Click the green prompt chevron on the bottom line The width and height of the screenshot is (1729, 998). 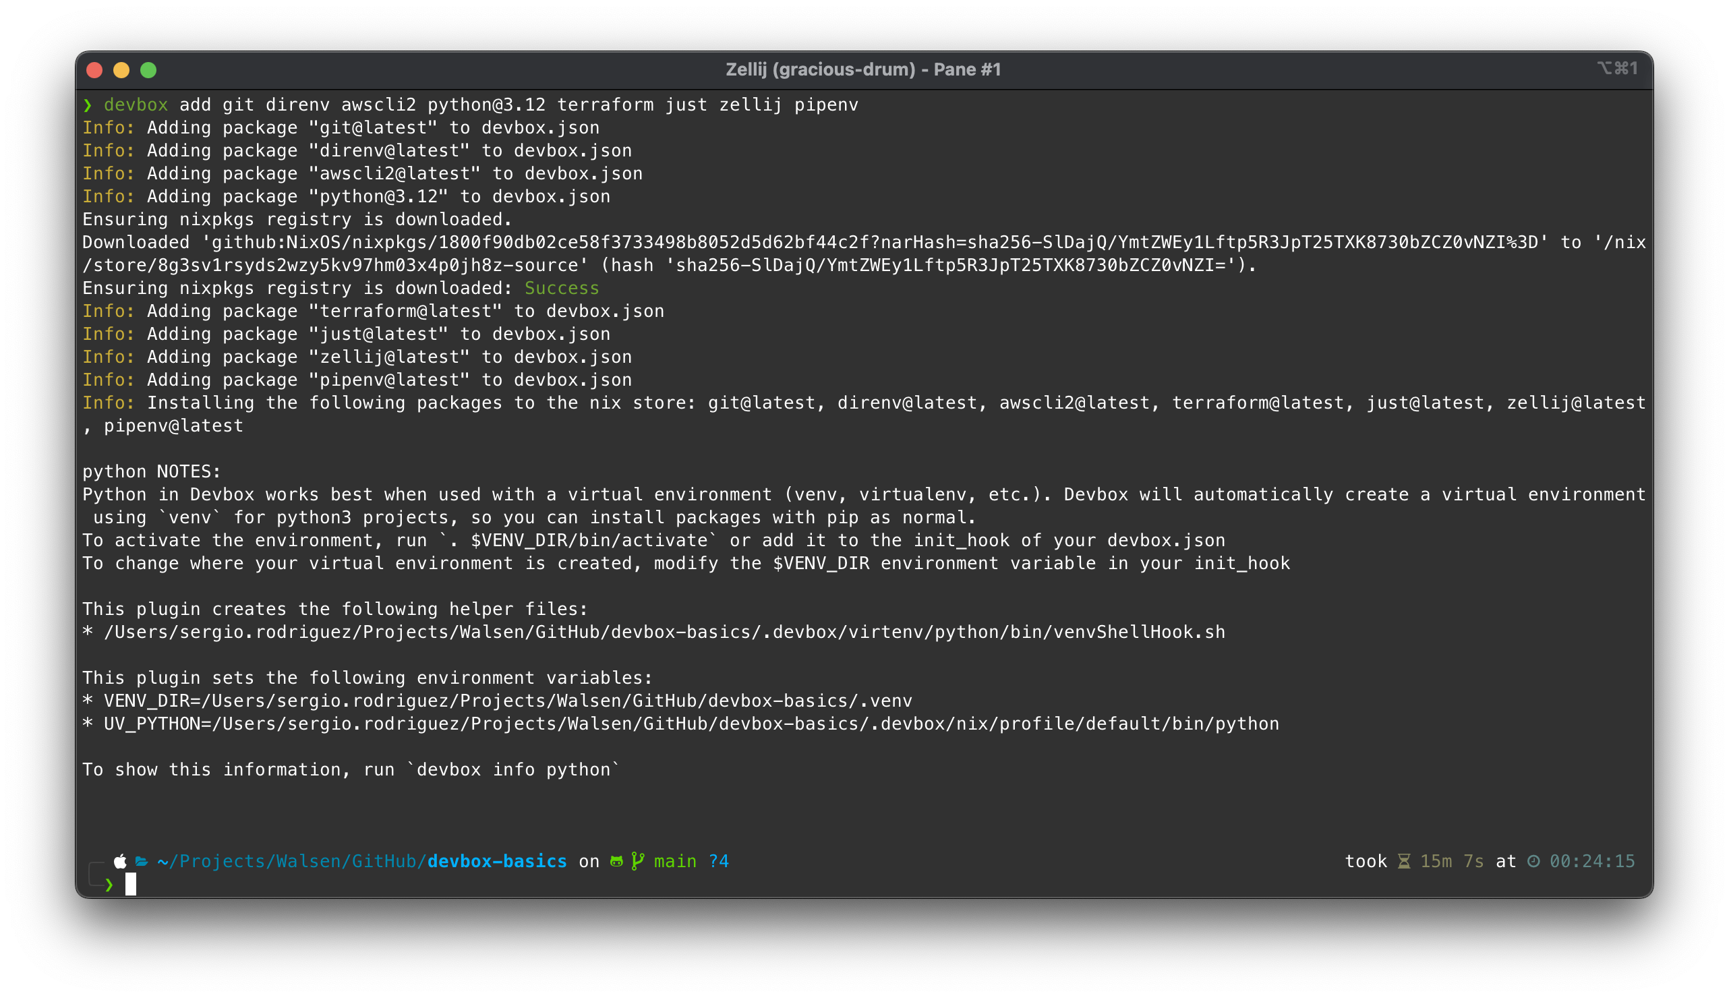[x=109, y=885]
